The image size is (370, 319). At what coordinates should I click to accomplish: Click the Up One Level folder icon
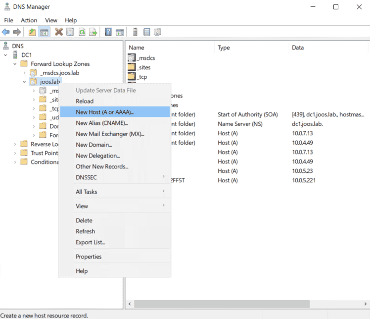click(32, 32)
